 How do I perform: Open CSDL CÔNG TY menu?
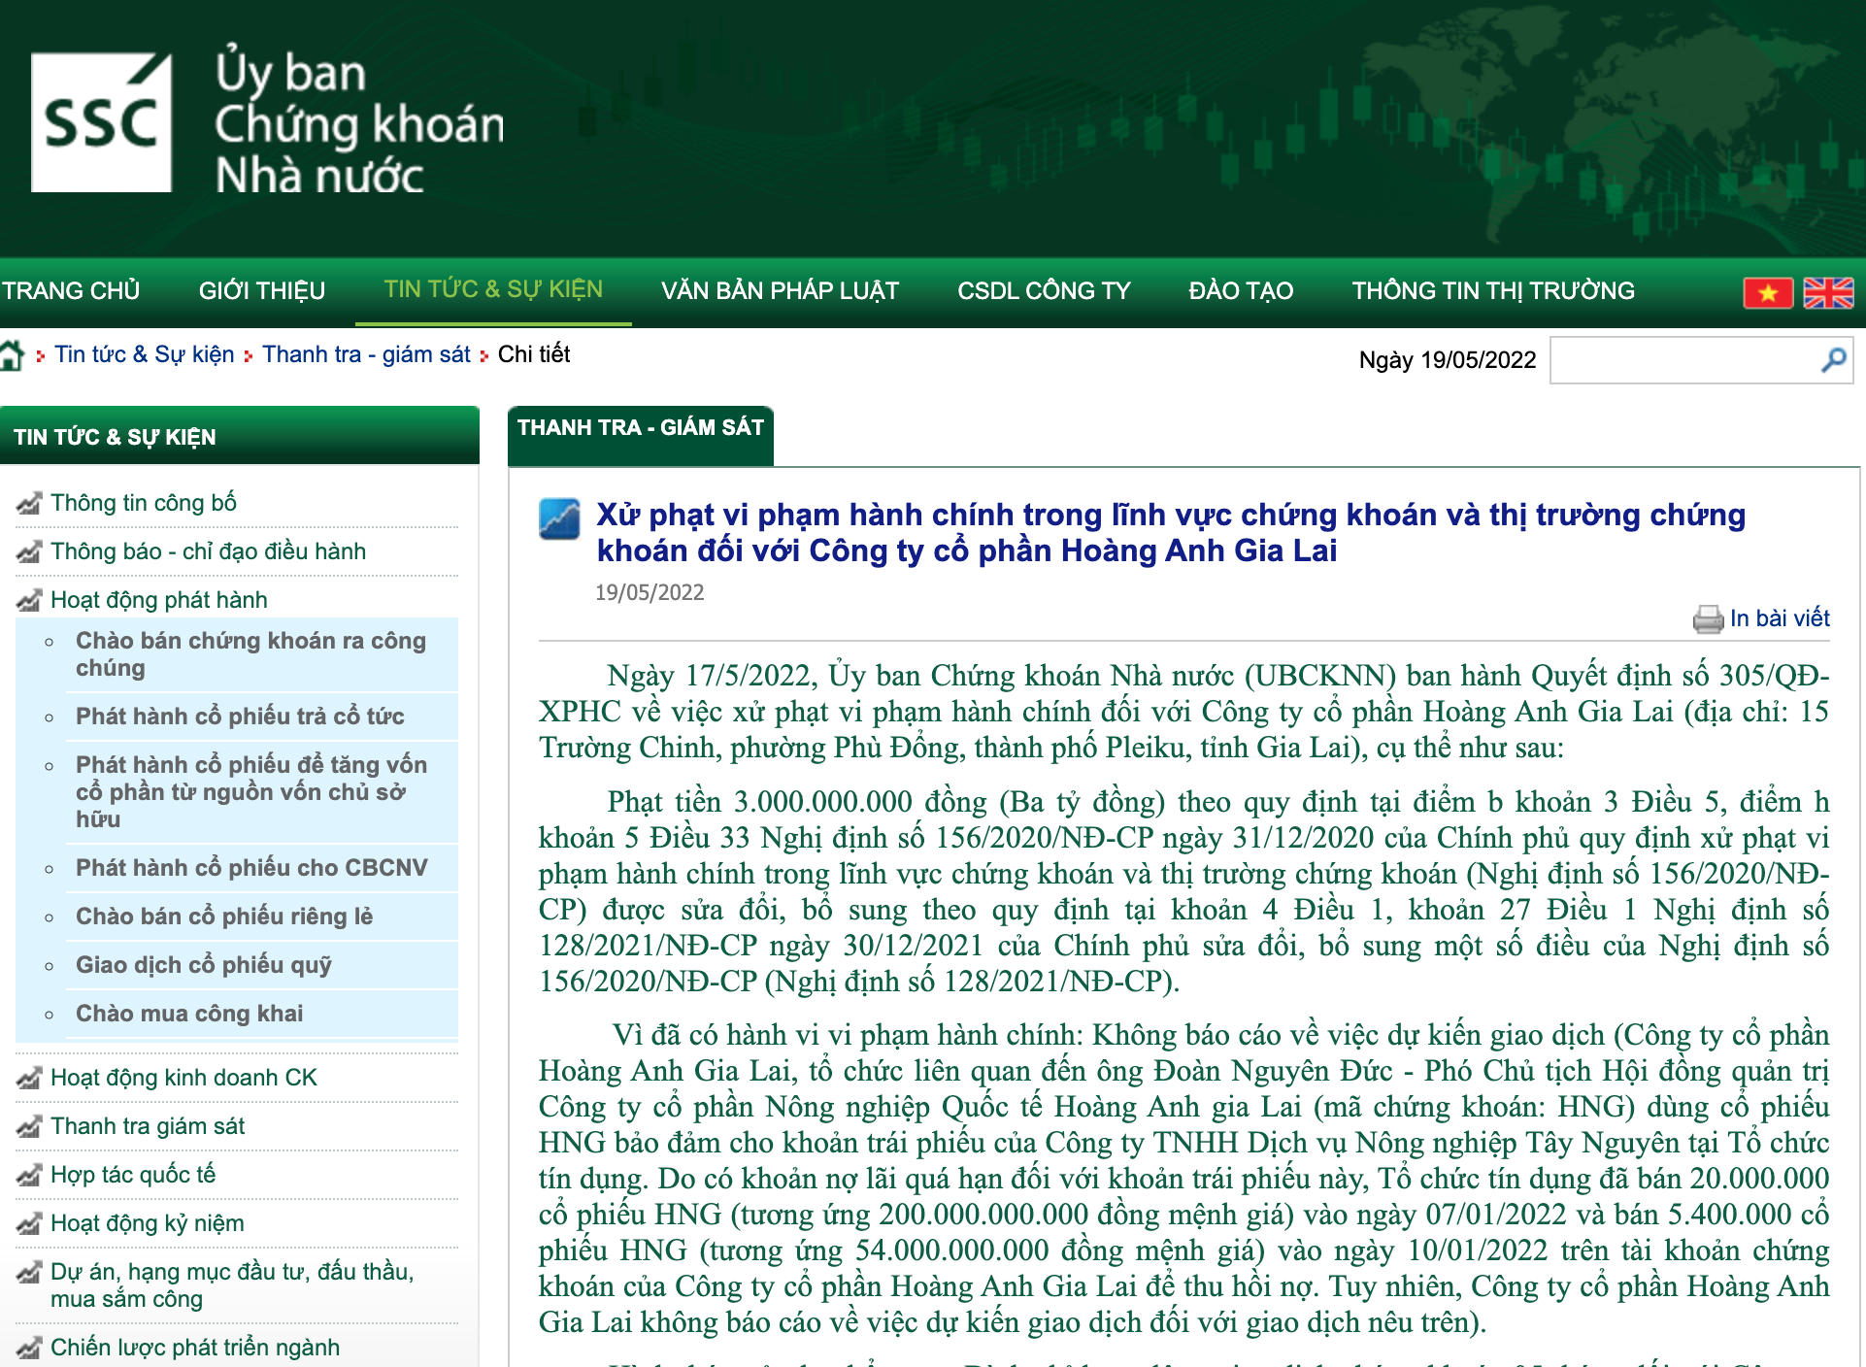coord(1044,290)
